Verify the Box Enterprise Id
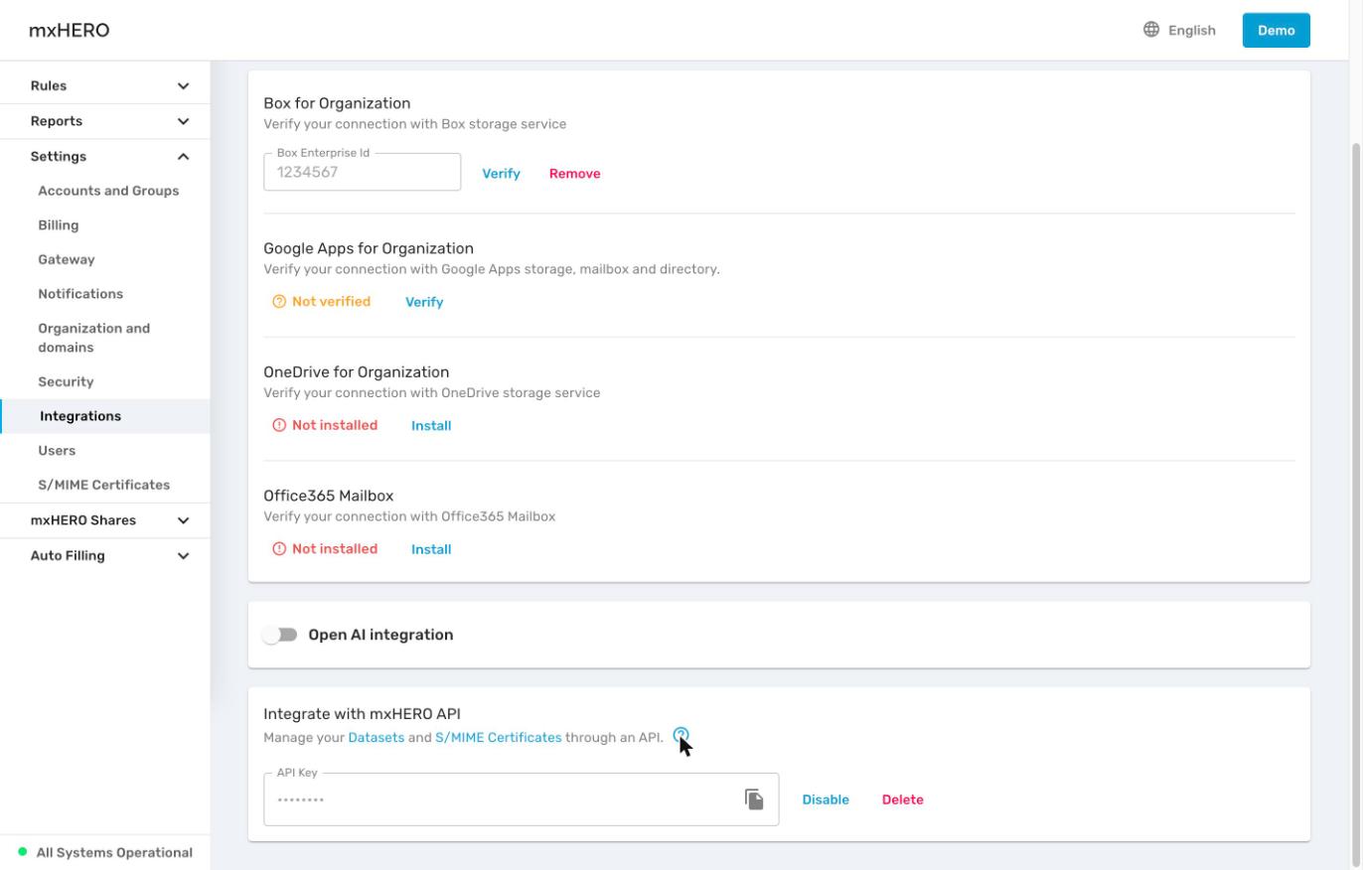 [501, 173]
